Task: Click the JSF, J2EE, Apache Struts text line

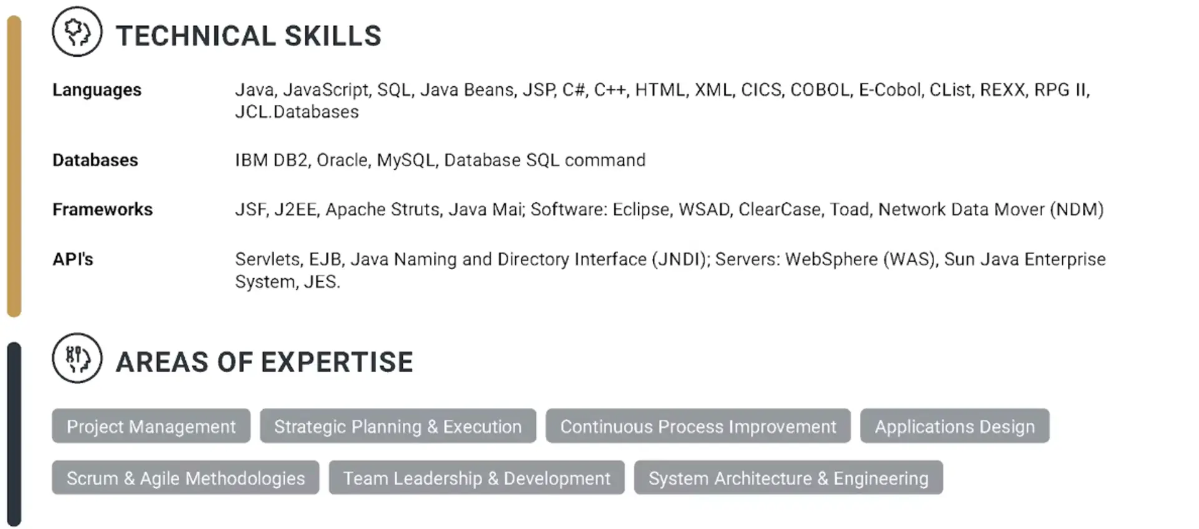Action: pos(669,209)
